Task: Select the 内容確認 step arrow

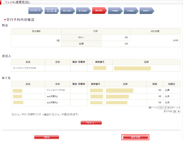Action: [115, 11]
